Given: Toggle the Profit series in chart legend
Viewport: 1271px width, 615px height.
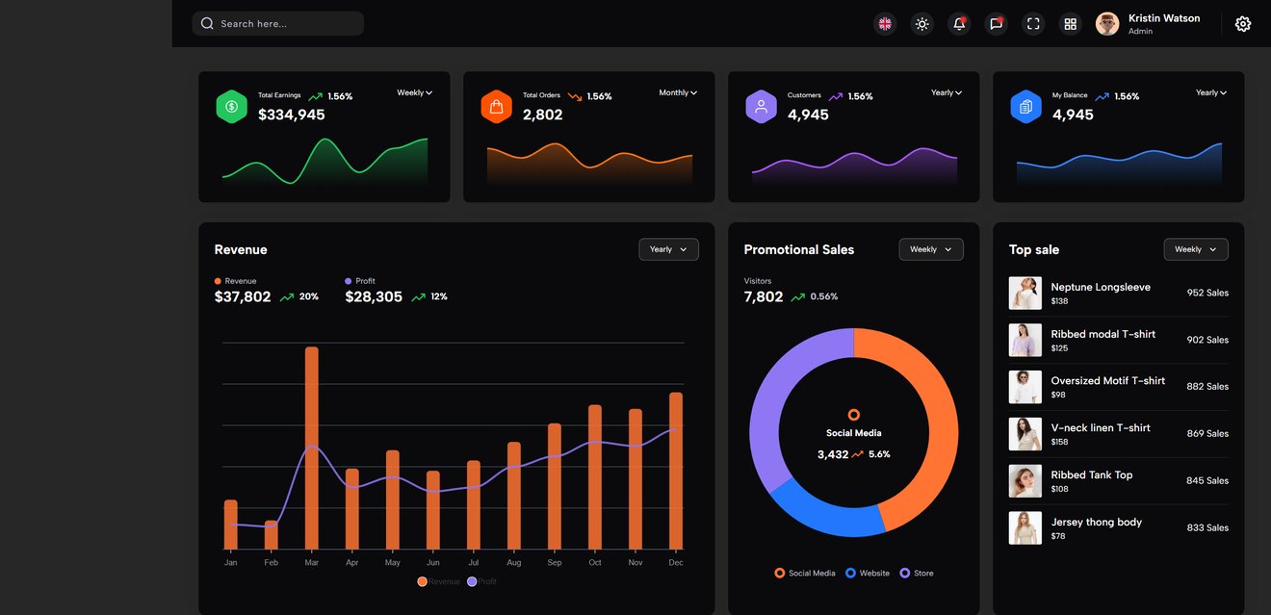Looking at the screenshot, I should click(x=482, y=581).
